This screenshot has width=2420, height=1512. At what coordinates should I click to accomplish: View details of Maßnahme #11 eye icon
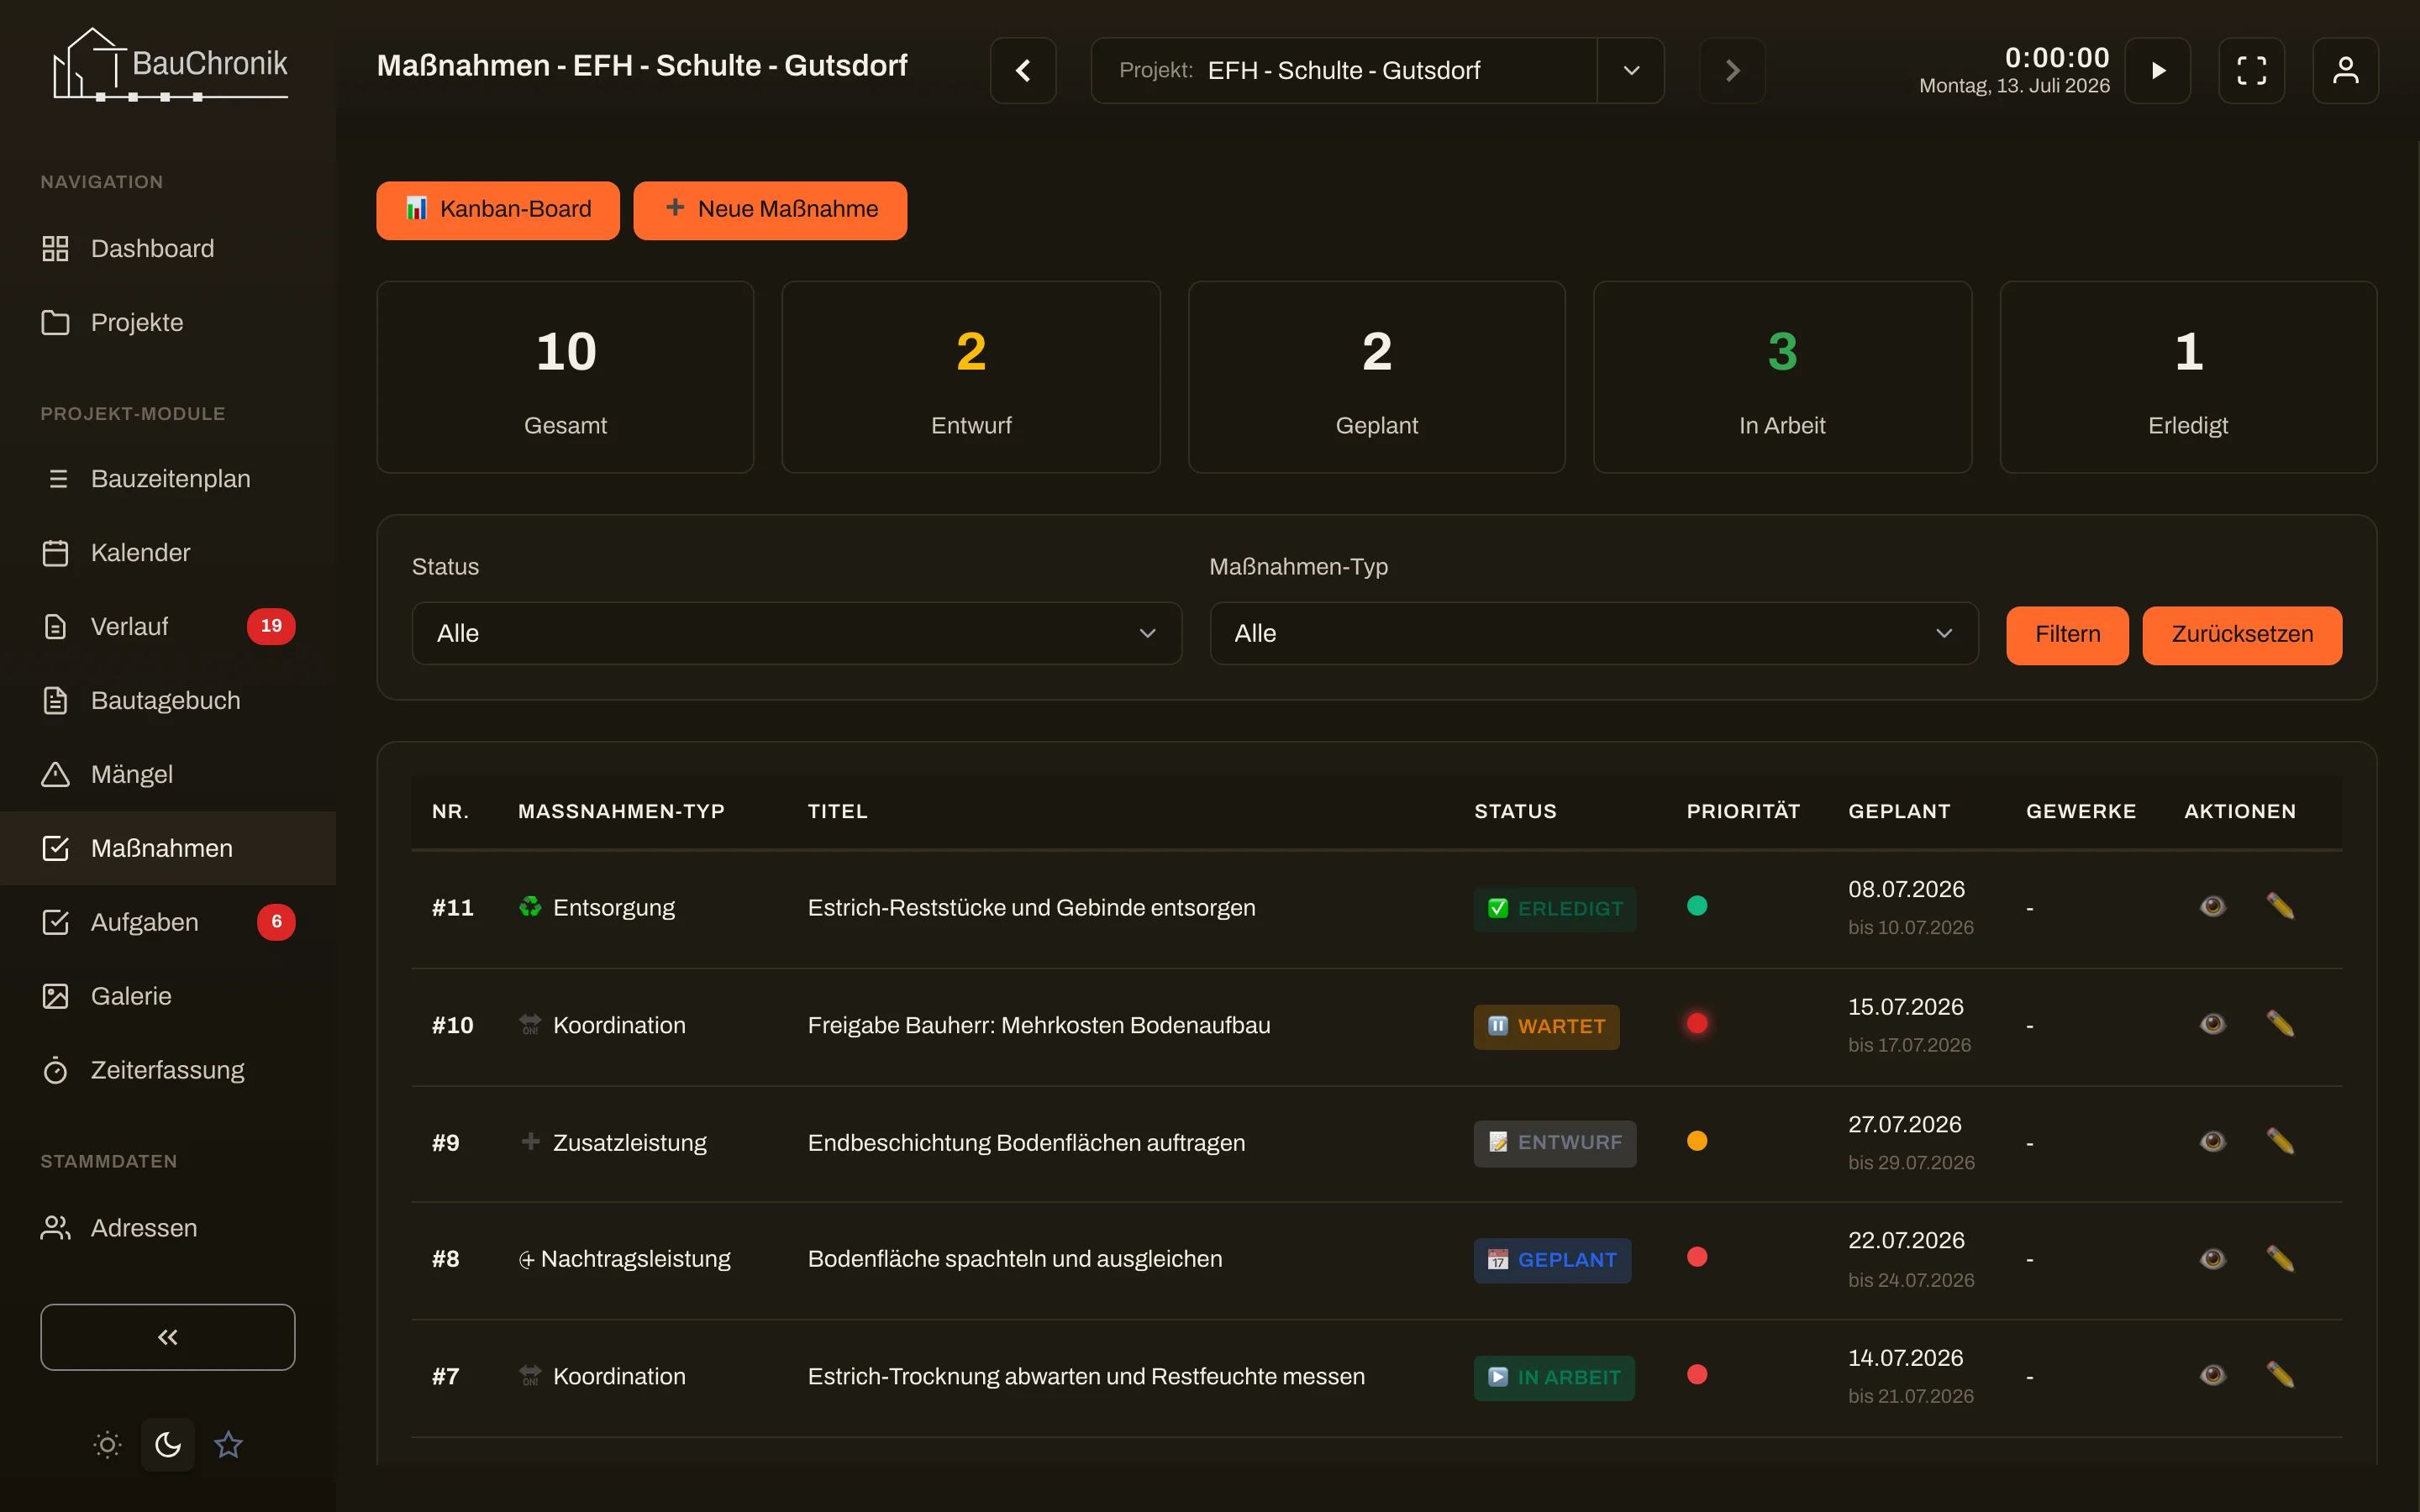2213,907
